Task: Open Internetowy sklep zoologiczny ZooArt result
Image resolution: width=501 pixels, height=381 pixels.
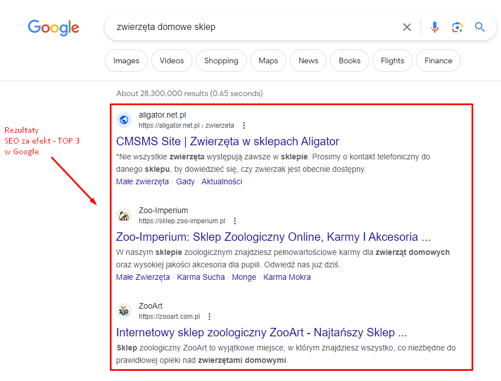Action: click(262, 332)
